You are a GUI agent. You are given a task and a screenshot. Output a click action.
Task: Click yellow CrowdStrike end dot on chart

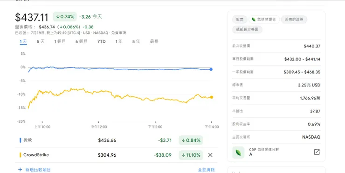pyautogui.click(x=212, y=97)
